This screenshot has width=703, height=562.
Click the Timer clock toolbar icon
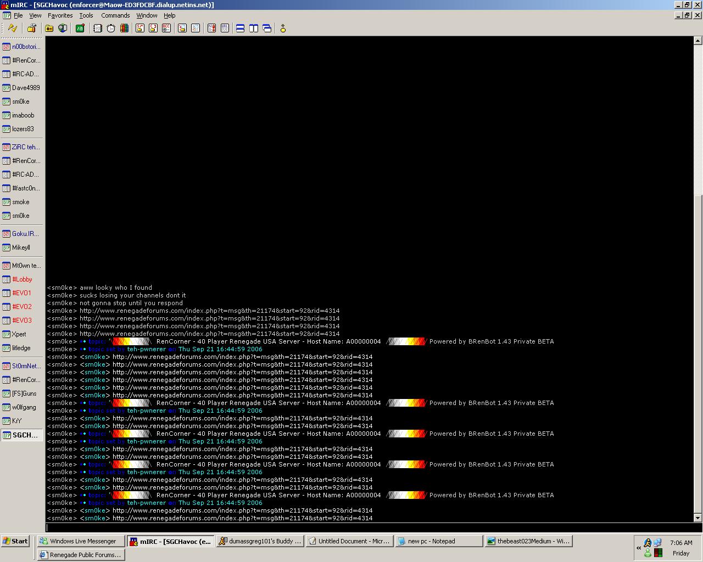(x=111, y=29)
